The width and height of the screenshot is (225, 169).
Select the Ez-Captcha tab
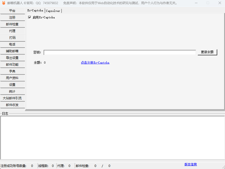point(35,11)
